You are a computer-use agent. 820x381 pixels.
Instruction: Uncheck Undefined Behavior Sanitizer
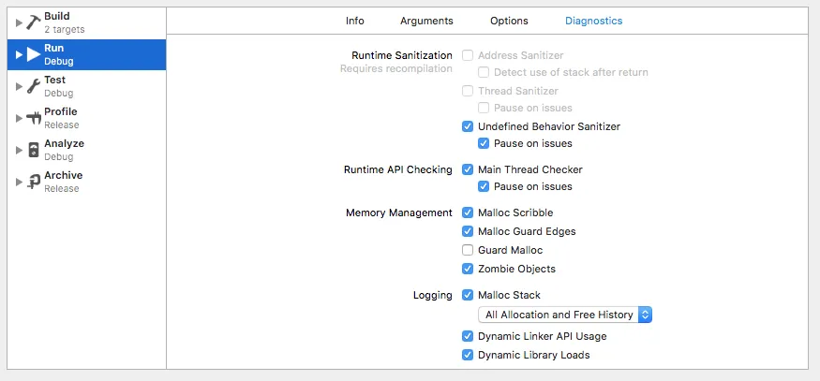(468, 126)
